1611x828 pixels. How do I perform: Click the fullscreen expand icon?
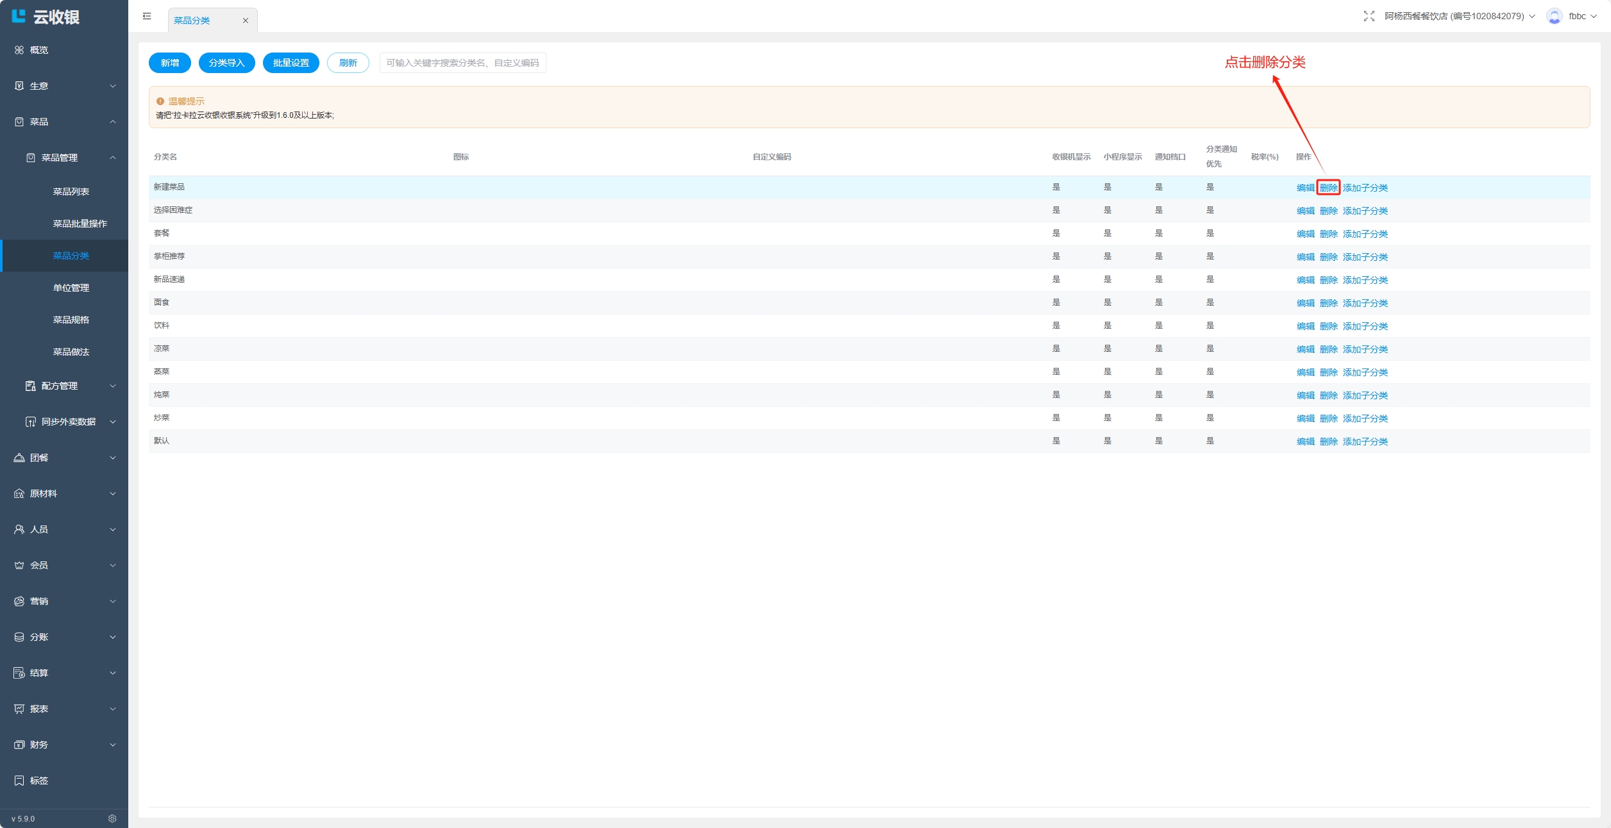coord(1369,16)
